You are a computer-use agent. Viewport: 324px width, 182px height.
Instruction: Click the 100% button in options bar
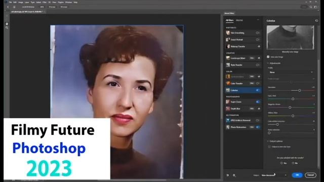click(x=42, y=7)
